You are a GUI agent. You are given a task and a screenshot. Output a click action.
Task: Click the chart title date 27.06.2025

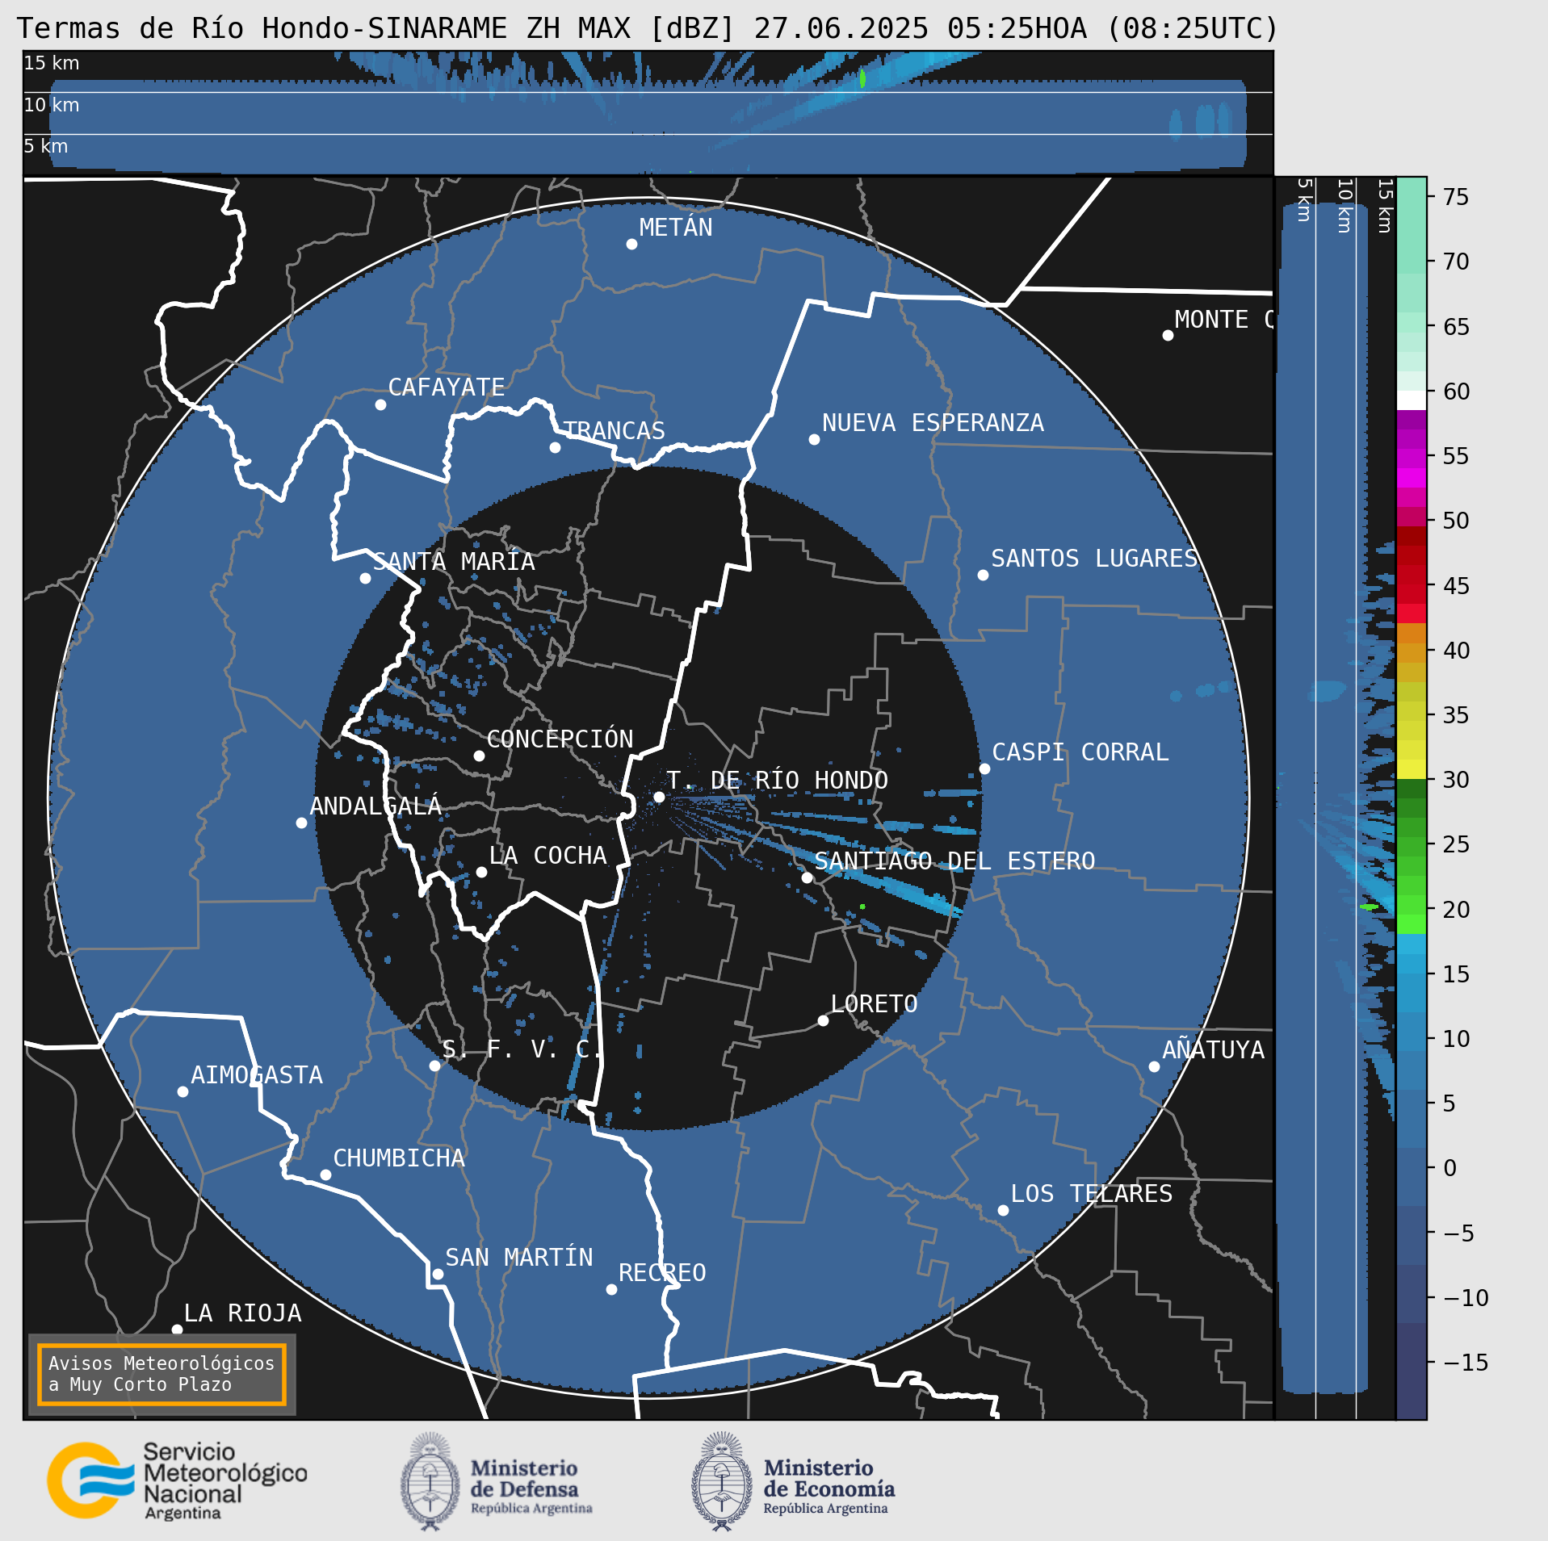point(841,28)
